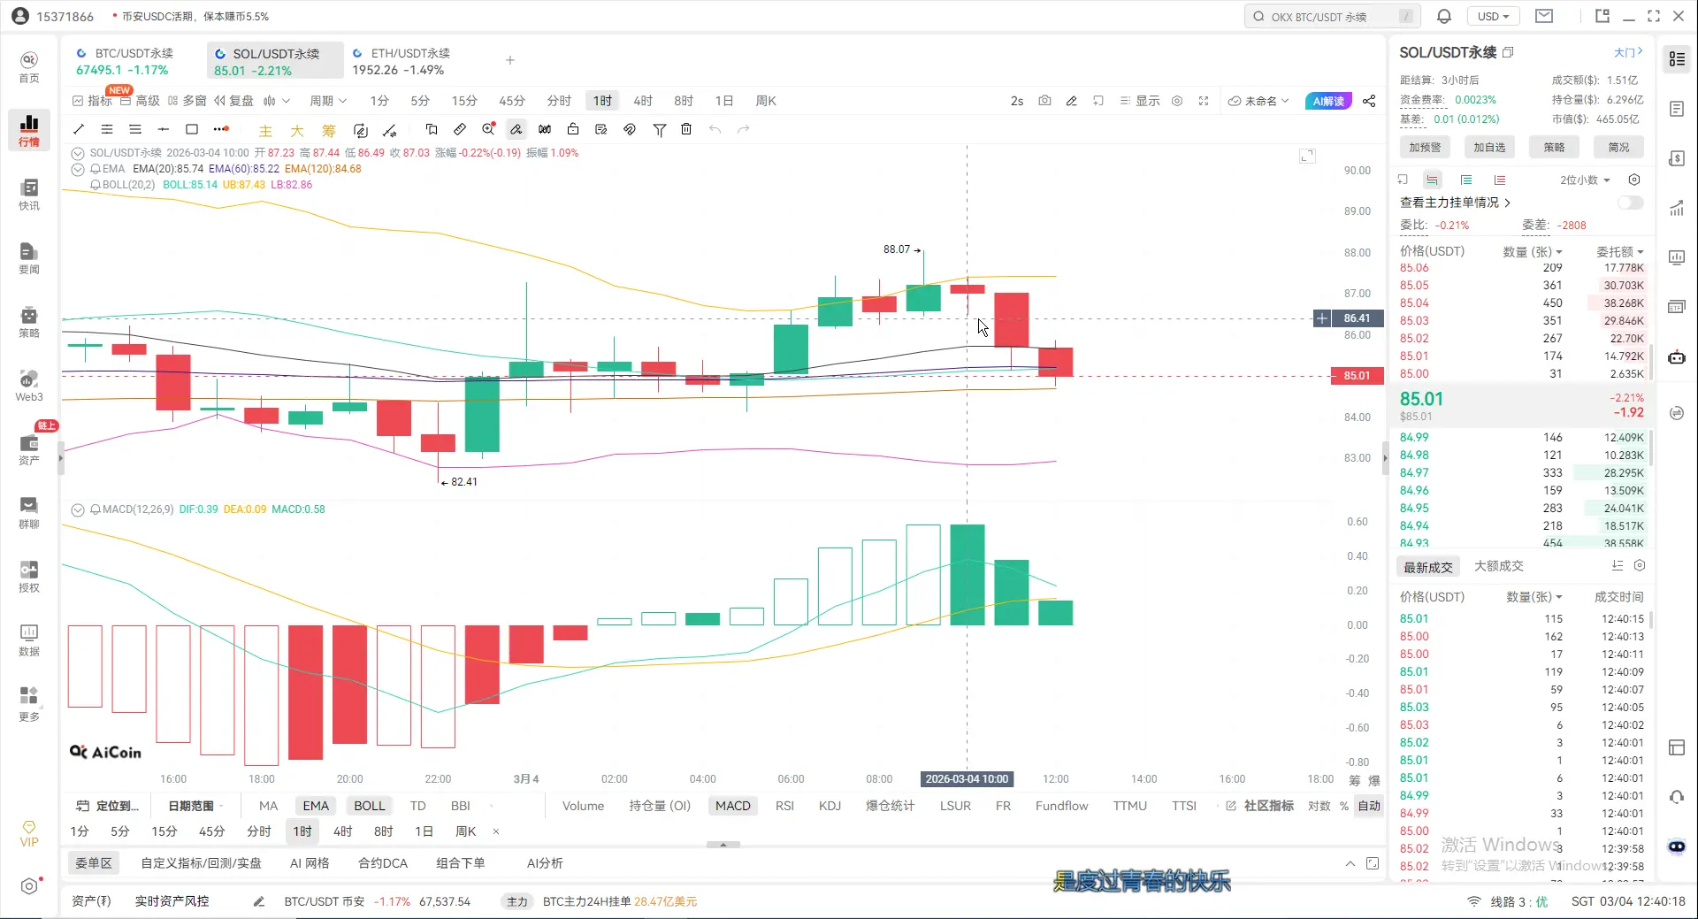Screen dimensions: 1698x919
Task: Click the trash icon to delete drawings
Action: [686, 129]
